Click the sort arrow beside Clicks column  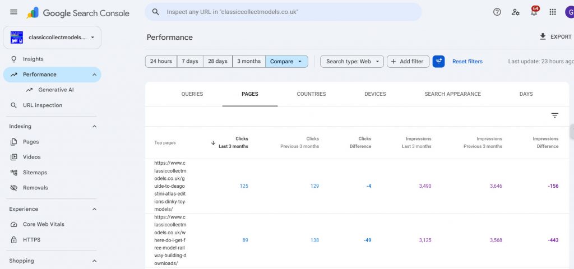point(213,143)
